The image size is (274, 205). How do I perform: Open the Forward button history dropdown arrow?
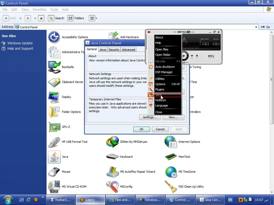tap(35, 18)
